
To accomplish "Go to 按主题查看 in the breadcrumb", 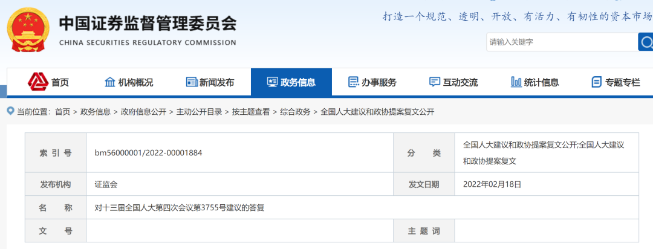I will tap(251, 112).
